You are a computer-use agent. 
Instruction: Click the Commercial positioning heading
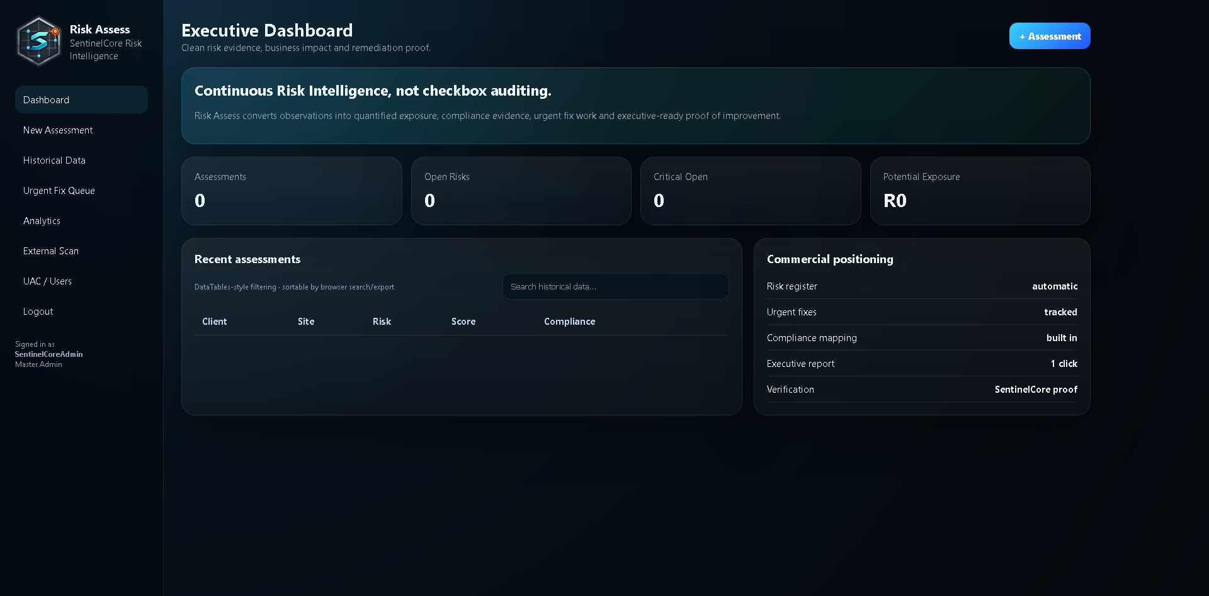(830, 259)
